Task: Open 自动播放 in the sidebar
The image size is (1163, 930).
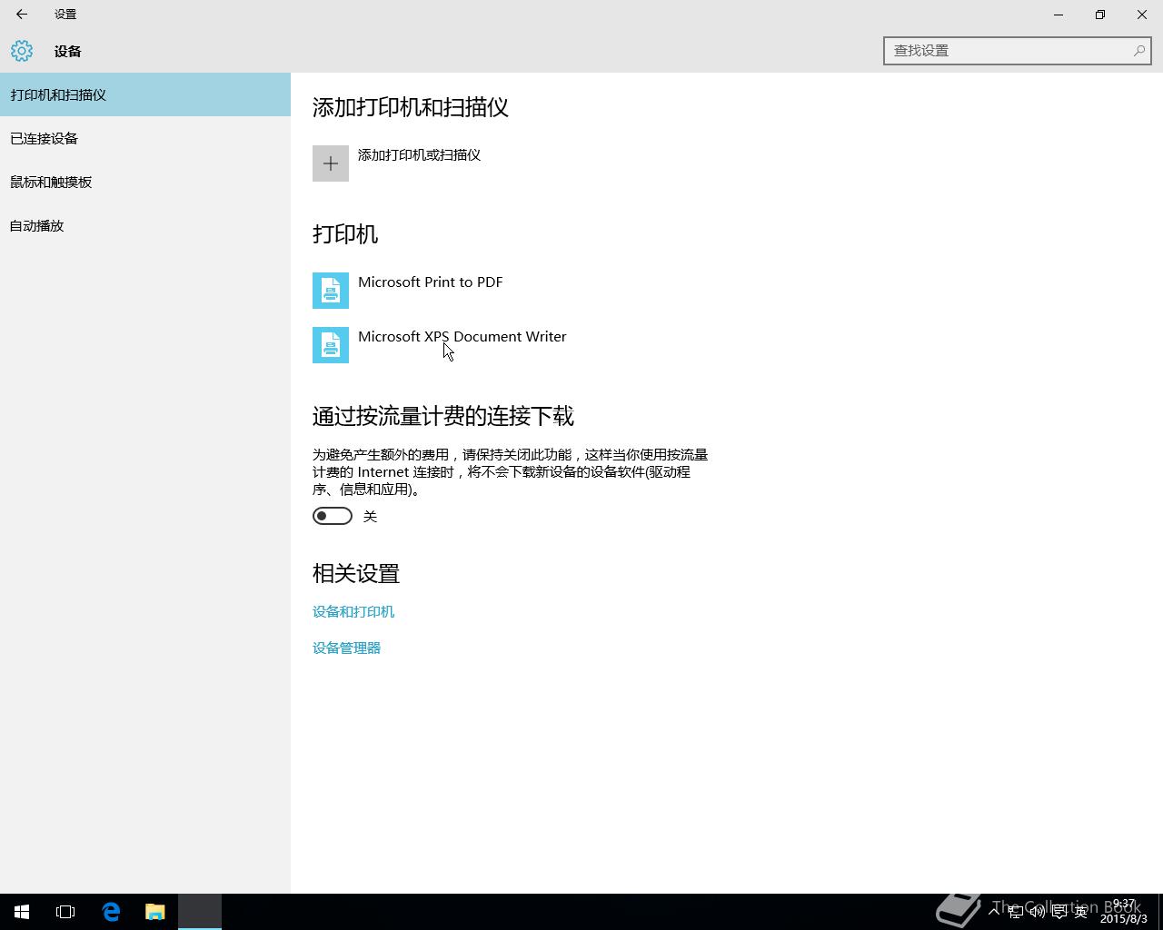Action: (x=145, y=225)
